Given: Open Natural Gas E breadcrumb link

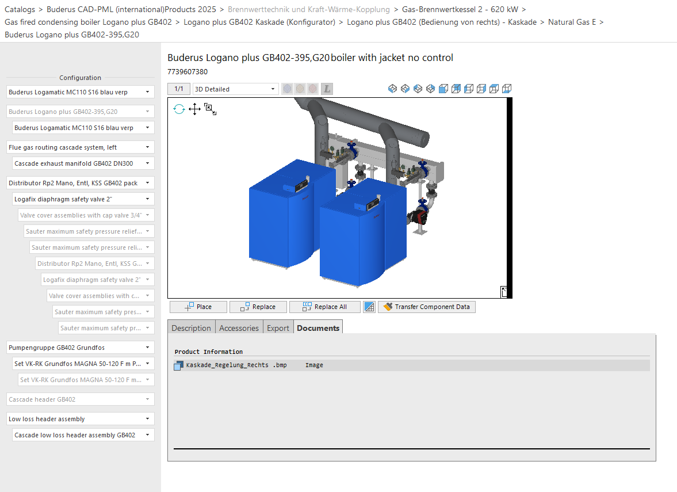Looking at the screenshot, I should point(572,22).
